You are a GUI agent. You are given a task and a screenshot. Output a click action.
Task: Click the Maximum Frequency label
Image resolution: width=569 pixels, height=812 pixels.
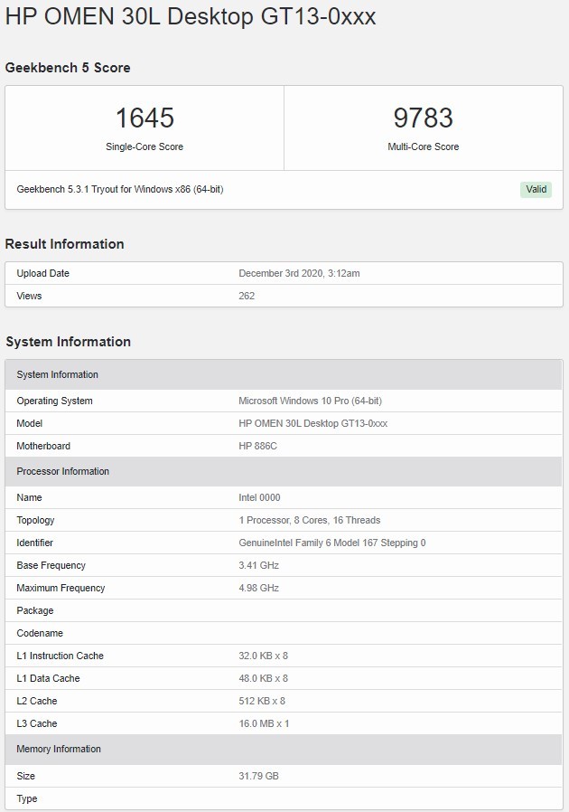click(61, 588)
